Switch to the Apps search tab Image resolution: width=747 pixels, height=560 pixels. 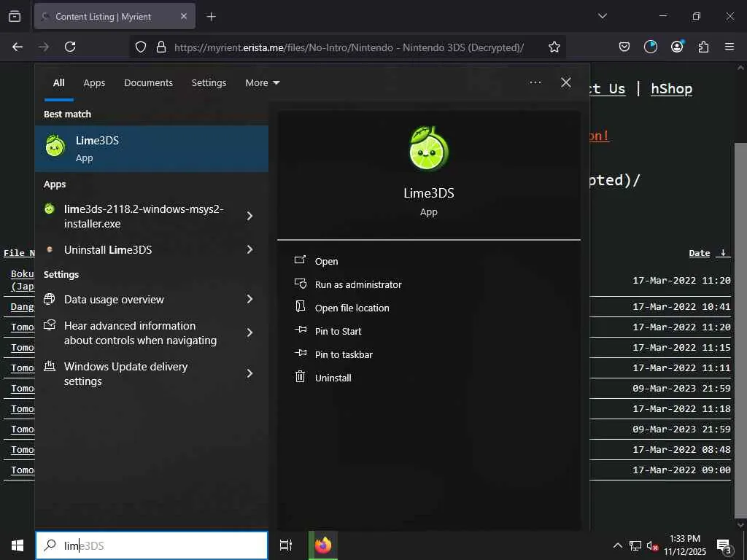[x=94, y=83]
